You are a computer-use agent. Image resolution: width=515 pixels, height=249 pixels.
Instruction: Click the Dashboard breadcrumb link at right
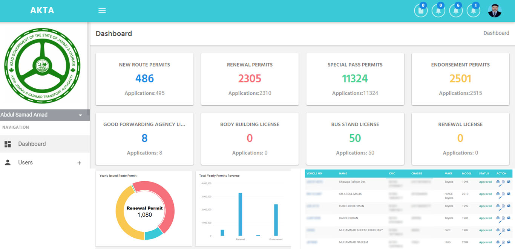coord(496,33)
